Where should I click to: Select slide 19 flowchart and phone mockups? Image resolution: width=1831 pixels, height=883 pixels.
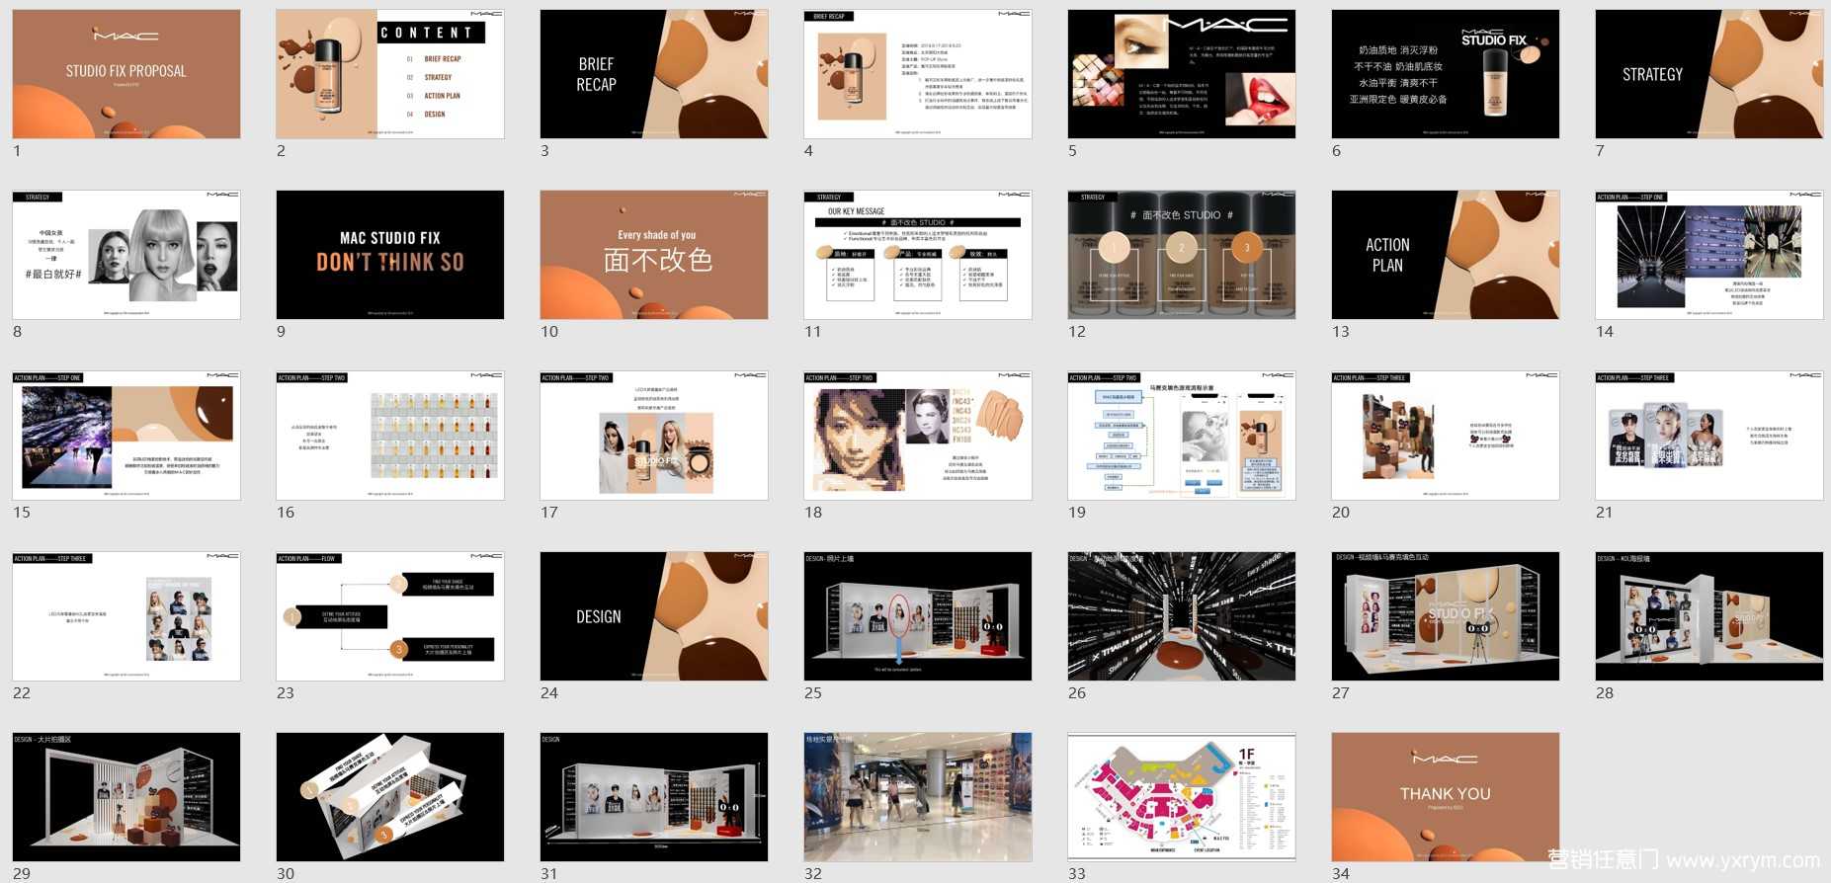click(1182, 436)
